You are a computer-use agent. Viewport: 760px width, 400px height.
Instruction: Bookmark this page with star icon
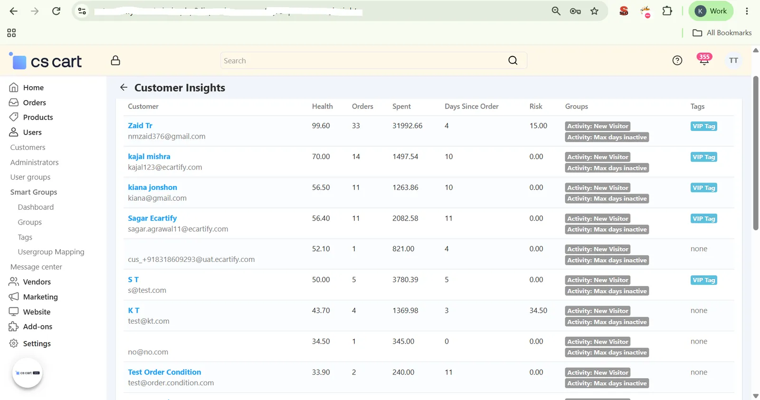click(x=594, y=11)
